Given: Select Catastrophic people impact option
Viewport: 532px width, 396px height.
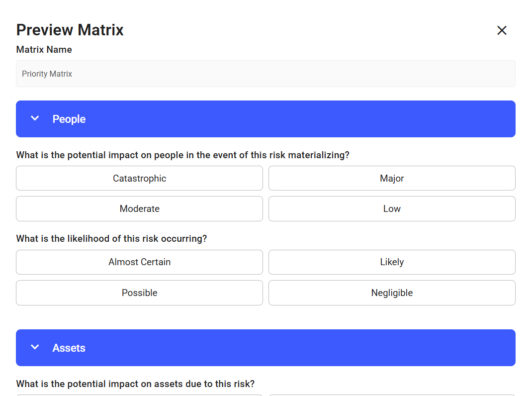Looking at the screenshot, I should click(x=139, y=178).
